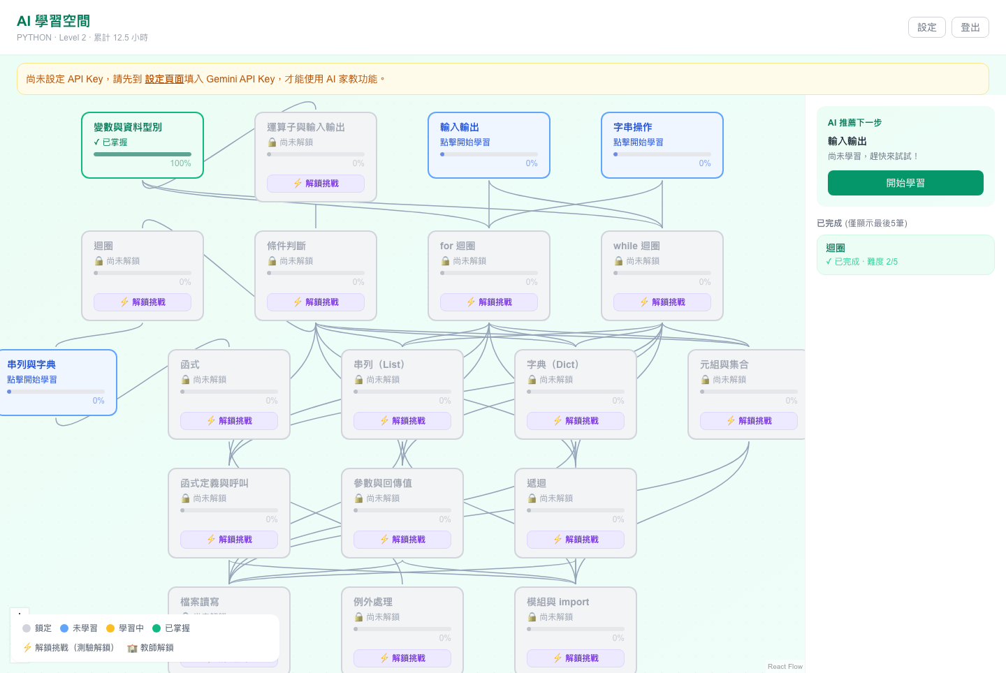
Task: Click the blue 未學習 legend dot
Action: click(x=64, y=628)
